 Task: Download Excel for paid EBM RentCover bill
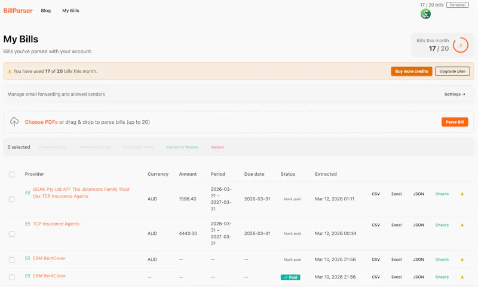396,277
